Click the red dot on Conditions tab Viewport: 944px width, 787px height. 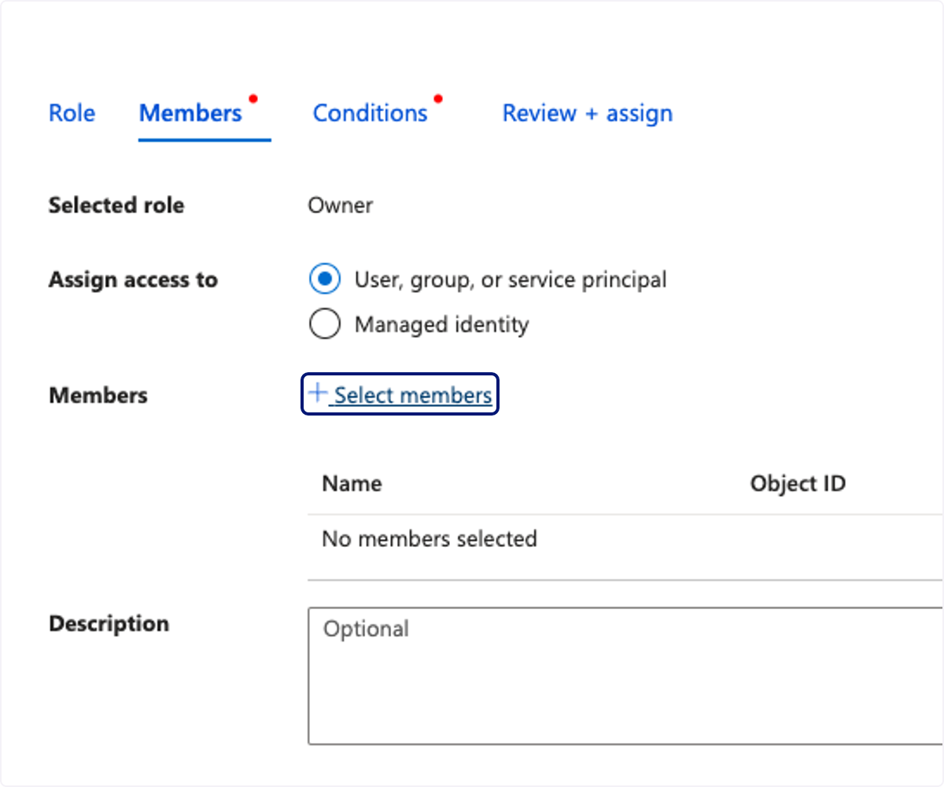pos(438,99)
